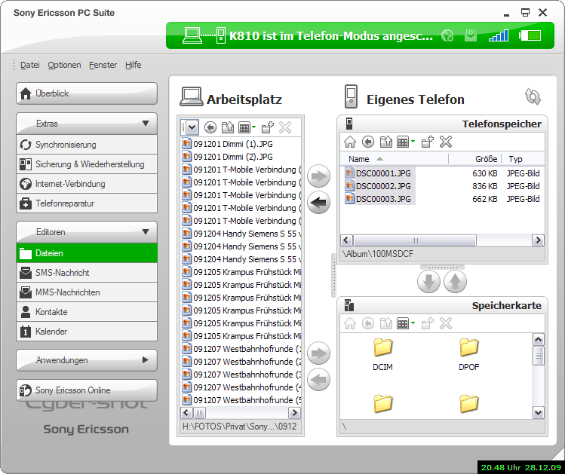
Task: Click Speicherkarte delete X icon
Action: (x=446, y=323)
